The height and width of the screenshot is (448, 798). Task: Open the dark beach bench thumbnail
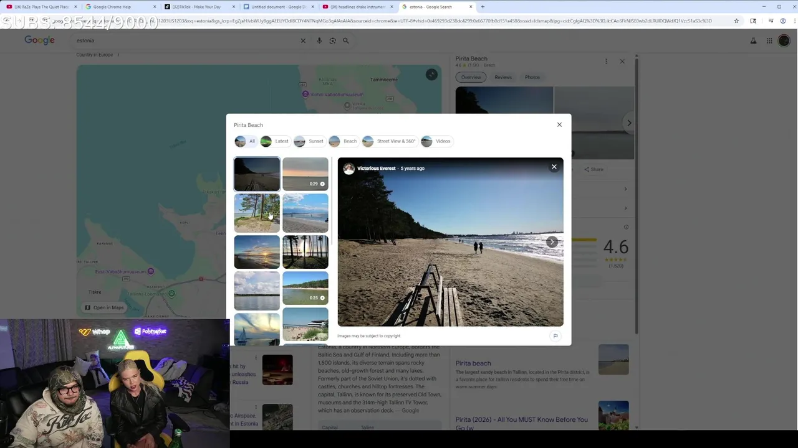pyautogui.click(x=257, y=174)
